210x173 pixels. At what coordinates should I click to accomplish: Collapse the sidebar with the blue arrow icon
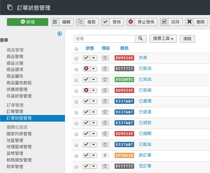[60, 34]
